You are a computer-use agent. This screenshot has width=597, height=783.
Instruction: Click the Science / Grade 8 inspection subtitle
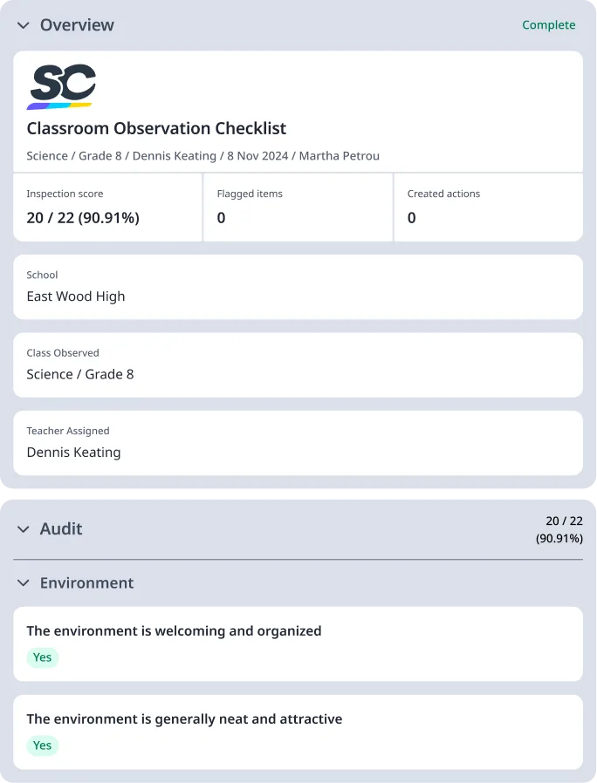tap(203, 155)
